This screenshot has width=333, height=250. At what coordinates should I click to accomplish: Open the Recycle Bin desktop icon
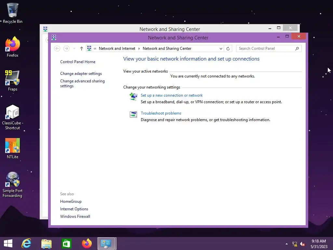point(13,13)
